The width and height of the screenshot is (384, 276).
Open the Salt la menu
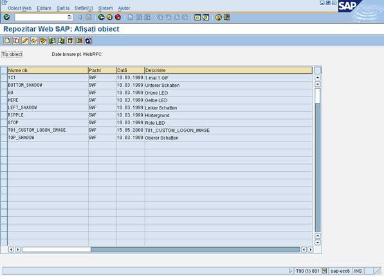tap(63, 8)
